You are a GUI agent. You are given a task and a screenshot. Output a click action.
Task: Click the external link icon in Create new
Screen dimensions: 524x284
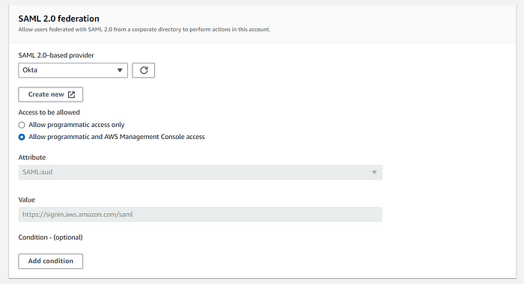72,95
